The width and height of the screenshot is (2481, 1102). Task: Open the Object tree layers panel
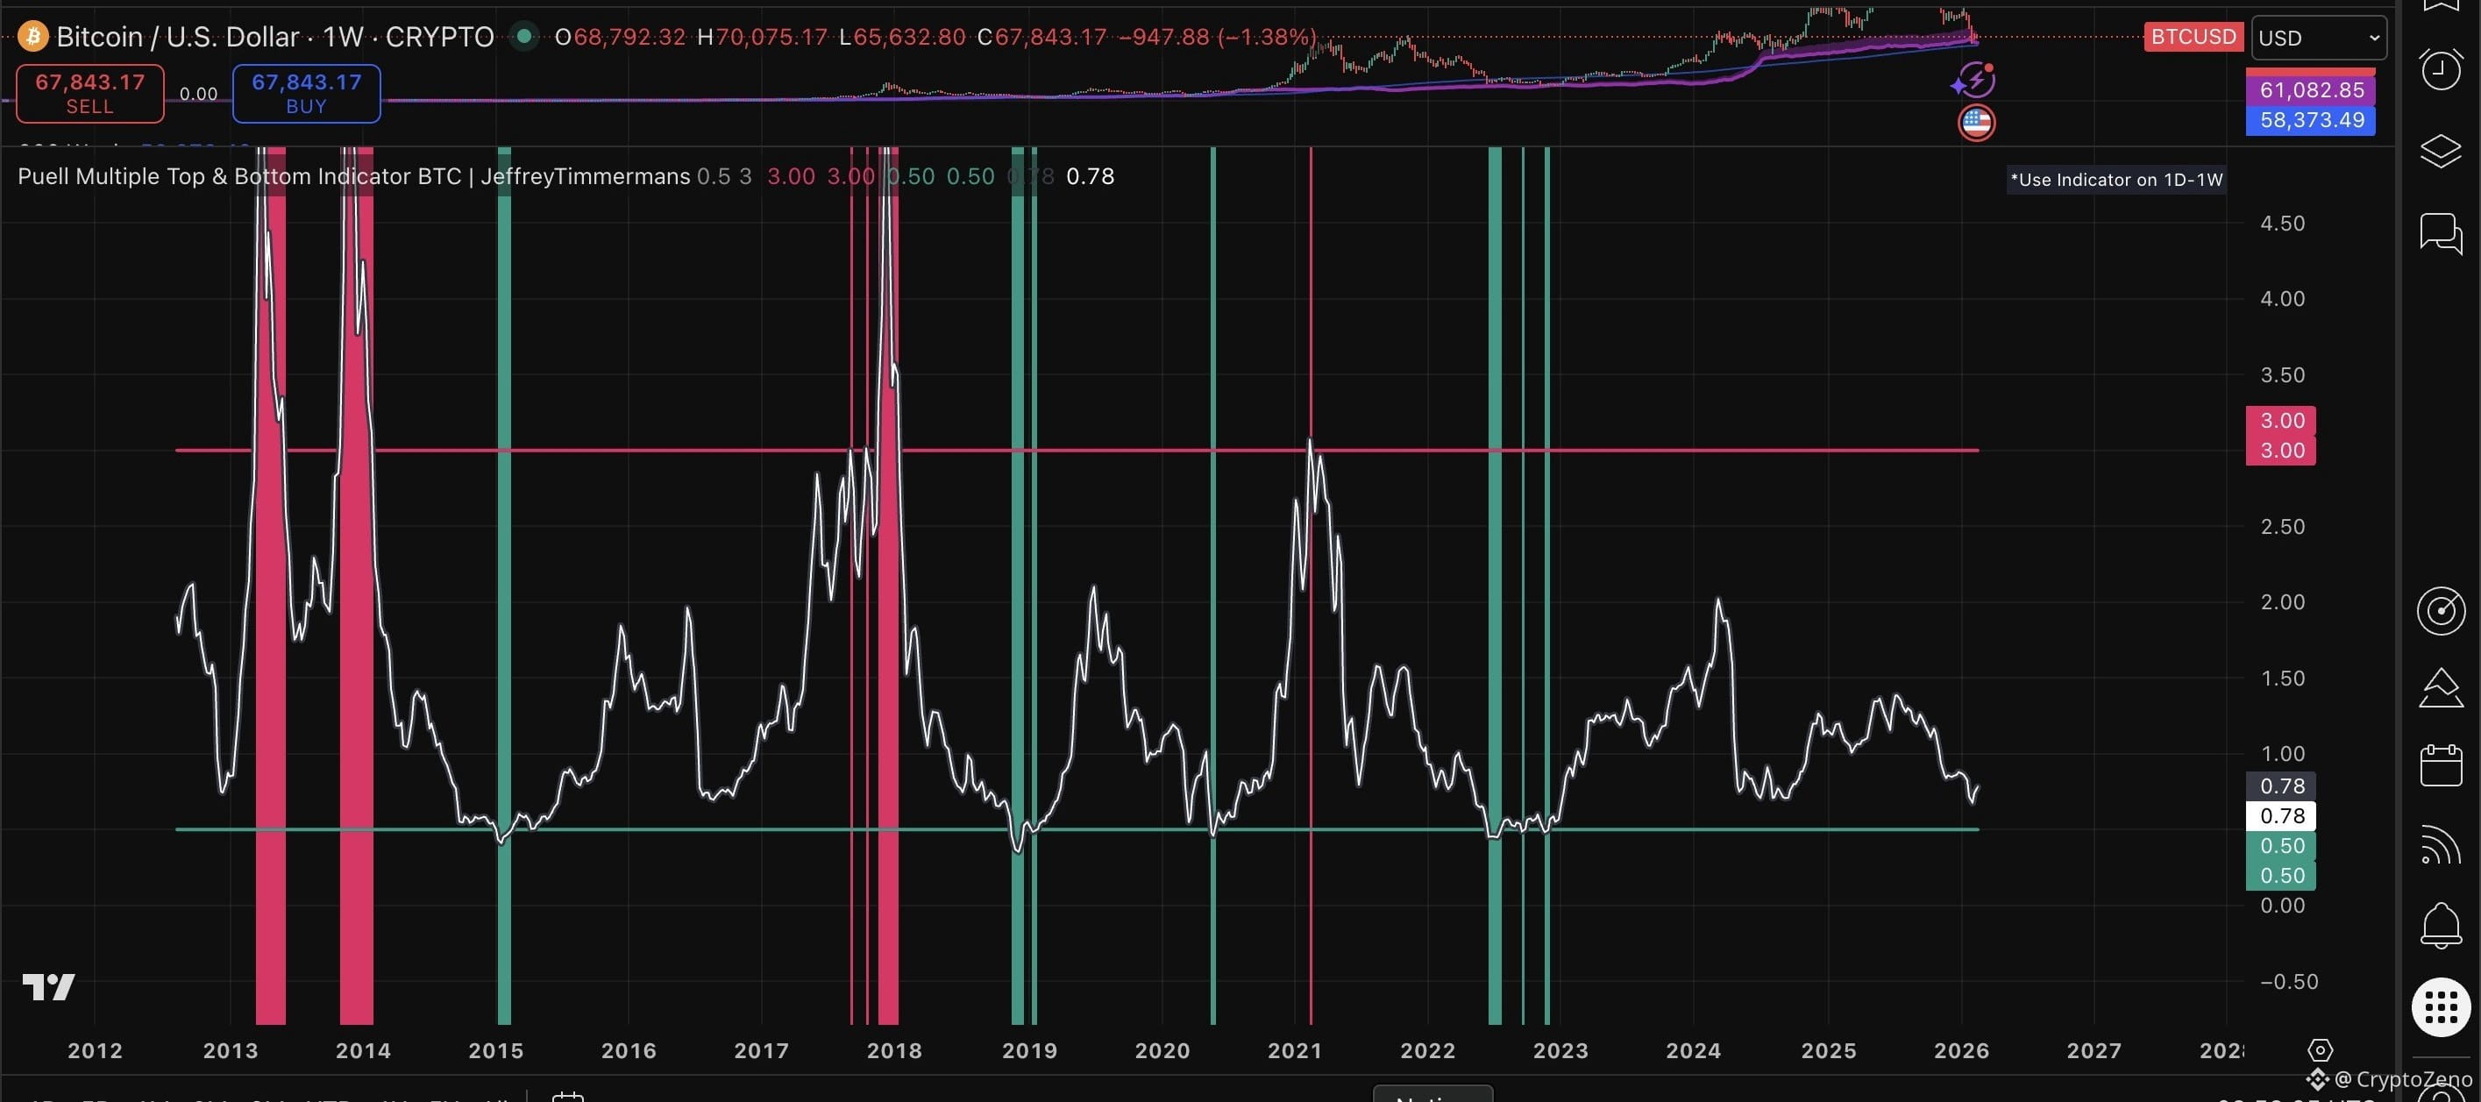point(2440,152)
